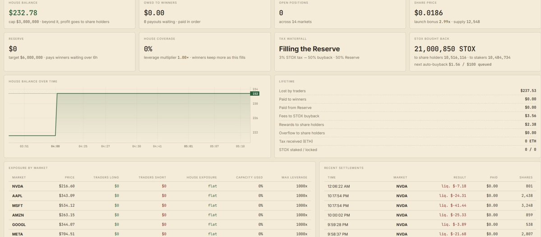Click the house balance line in chart

click(x=153, y=93)
